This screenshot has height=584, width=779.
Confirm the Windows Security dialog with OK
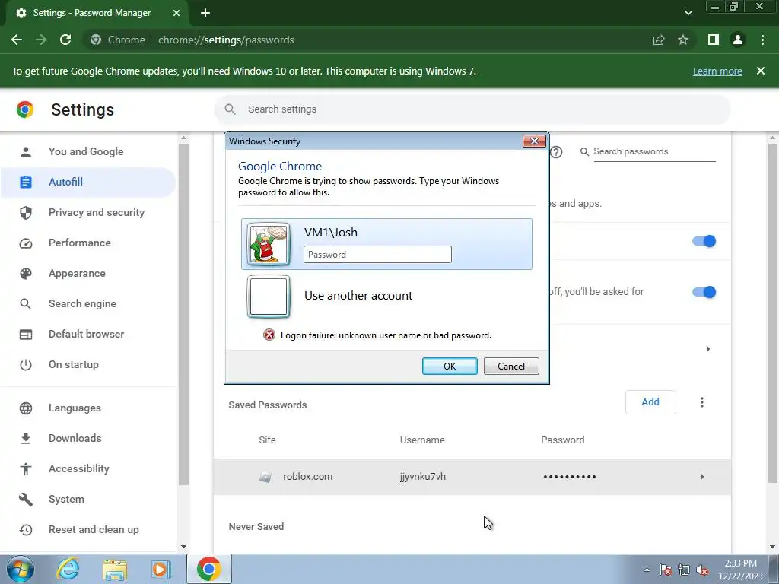click(x=450, y=366)
